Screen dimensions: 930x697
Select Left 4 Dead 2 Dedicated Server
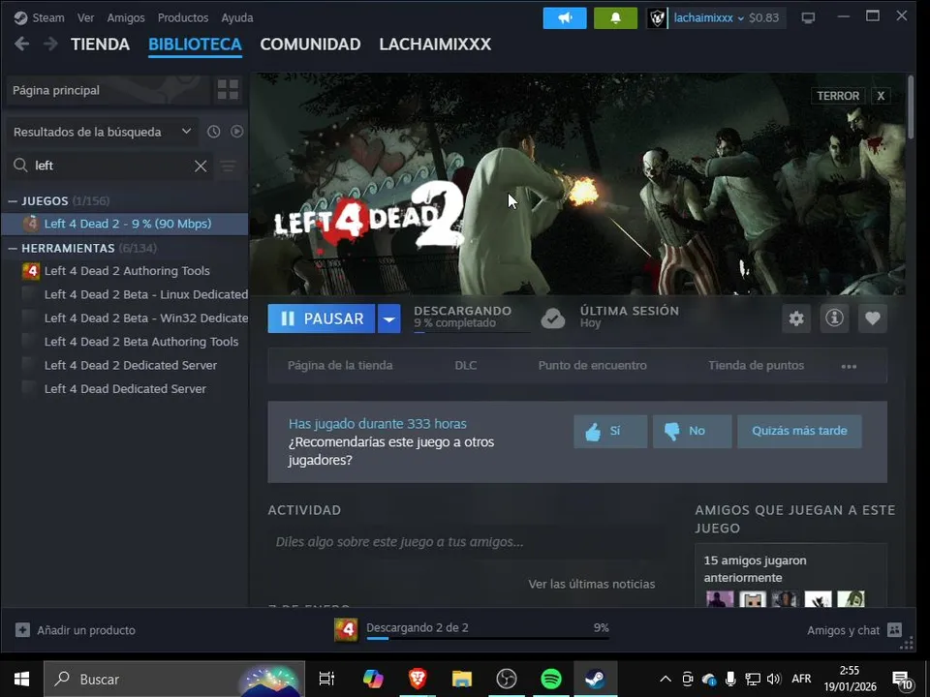pos(131,366)
